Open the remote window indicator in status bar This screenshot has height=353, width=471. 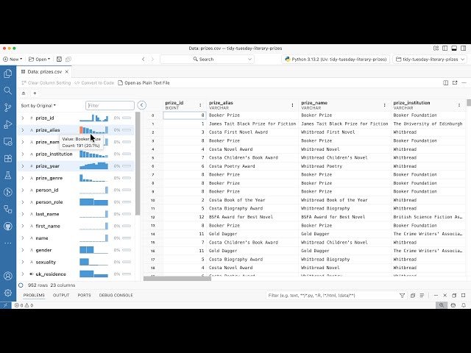[x=5, y=305]
